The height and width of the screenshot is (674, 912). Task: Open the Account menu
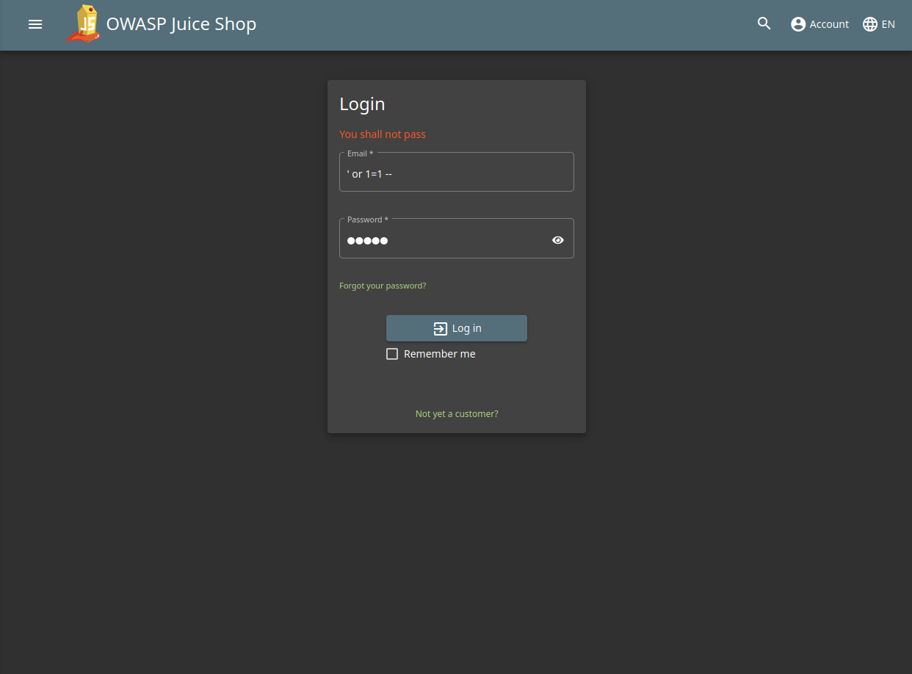[x=819, y=24]
